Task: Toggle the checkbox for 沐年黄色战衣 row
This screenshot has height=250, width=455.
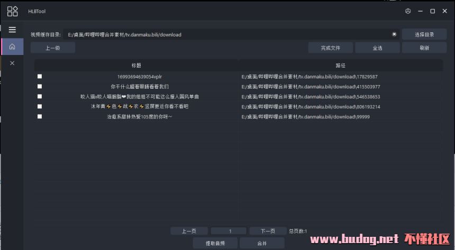Action: [x=40, y=106]
